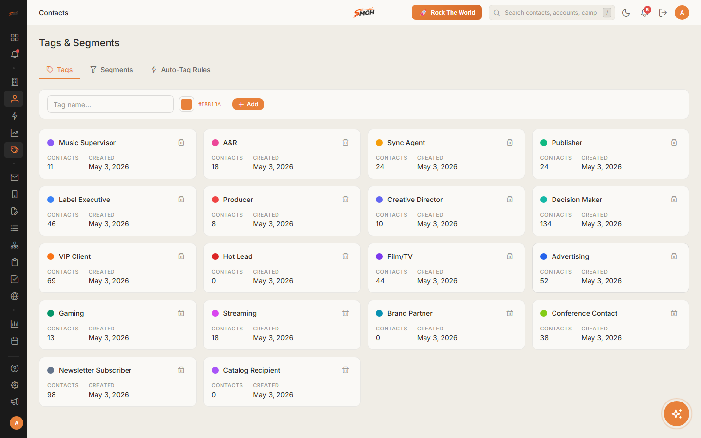The height and width of the screenshot is (438, 701).
Task: Focus the search contacts field
Action: pos(552,13)
